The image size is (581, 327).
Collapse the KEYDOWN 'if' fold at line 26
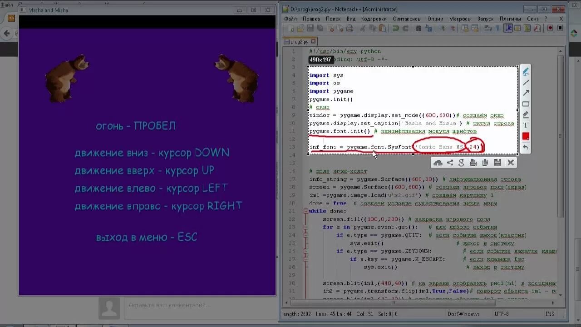pyautogui.click(x=306, y=251)
